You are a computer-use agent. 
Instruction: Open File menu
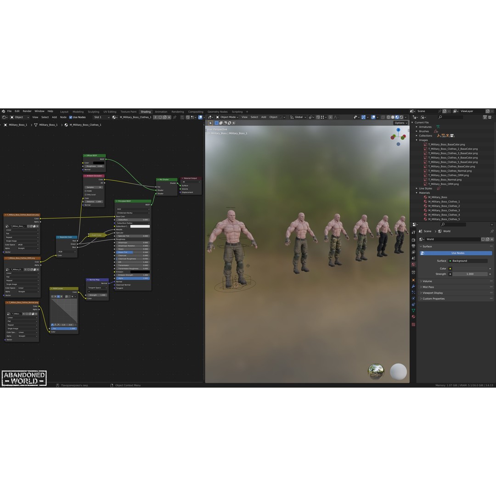(x=10, y=111)
